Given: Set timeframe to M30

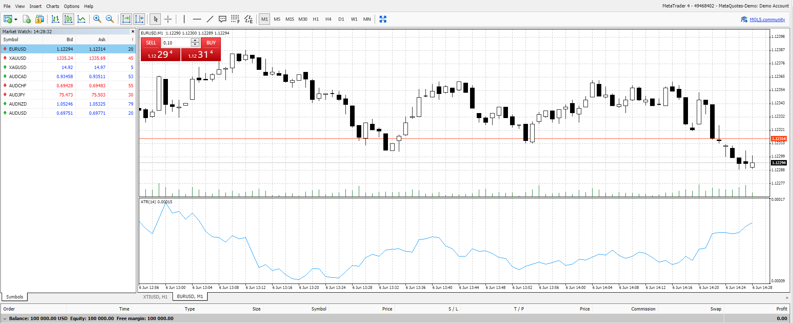Looking at the screenshot, I should tap(303, 19).
